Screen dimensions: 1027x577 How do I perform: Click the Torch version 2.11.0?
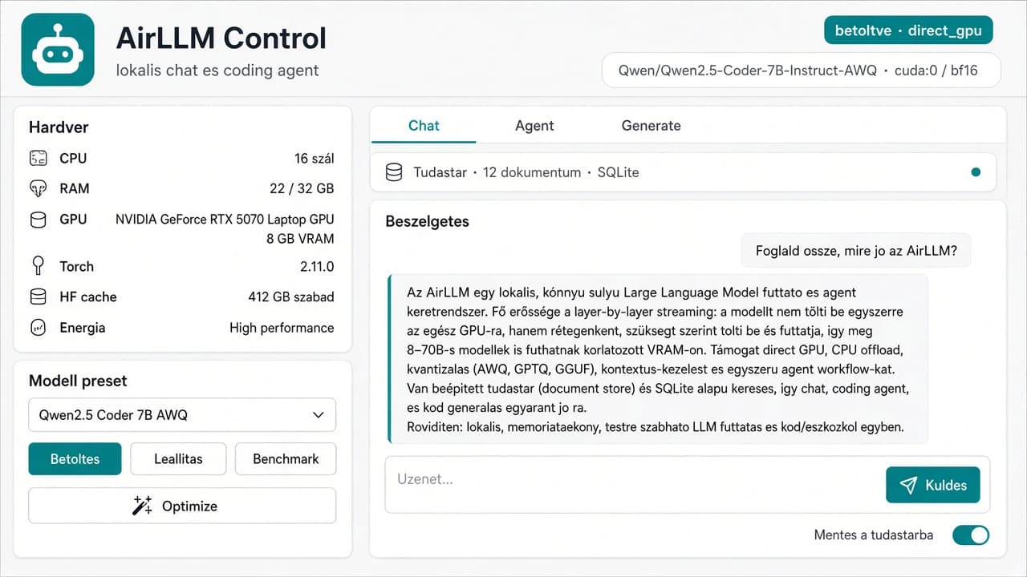pyautogui.click(x=317, y=266)
